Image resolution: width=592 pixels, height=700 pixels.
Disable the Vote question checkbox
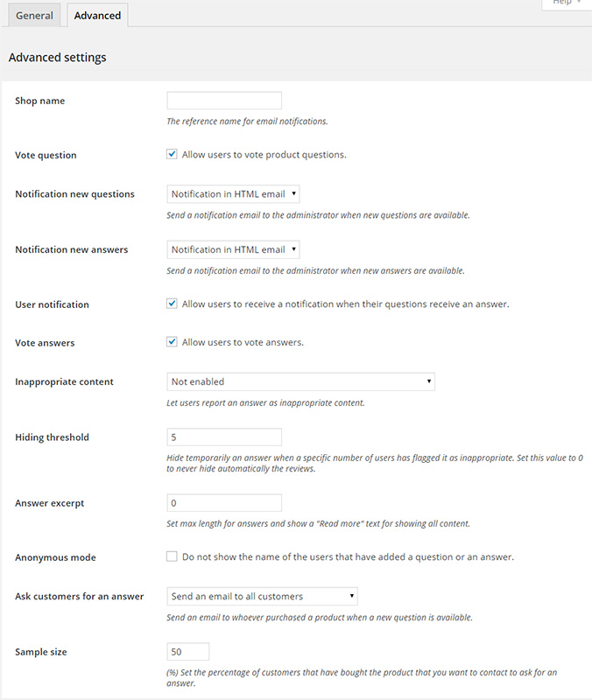pyautogui.click(x=172, y=155)
